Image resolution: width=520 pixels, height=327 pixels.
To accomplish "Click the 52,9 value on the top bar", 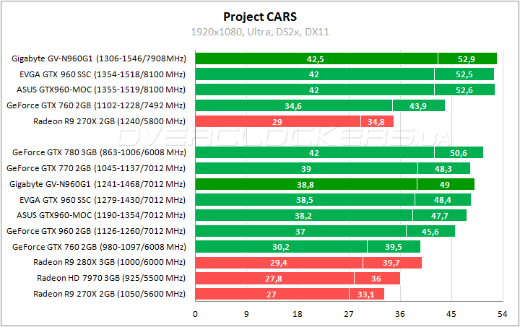I will coord(467,58).
